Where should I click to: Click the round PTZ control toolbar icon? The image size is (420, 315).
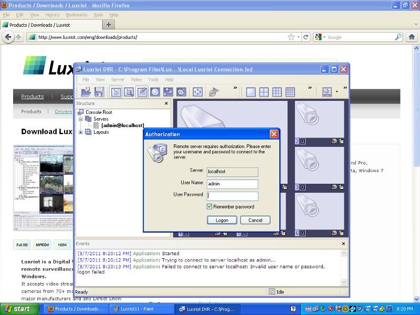[155, 92]
